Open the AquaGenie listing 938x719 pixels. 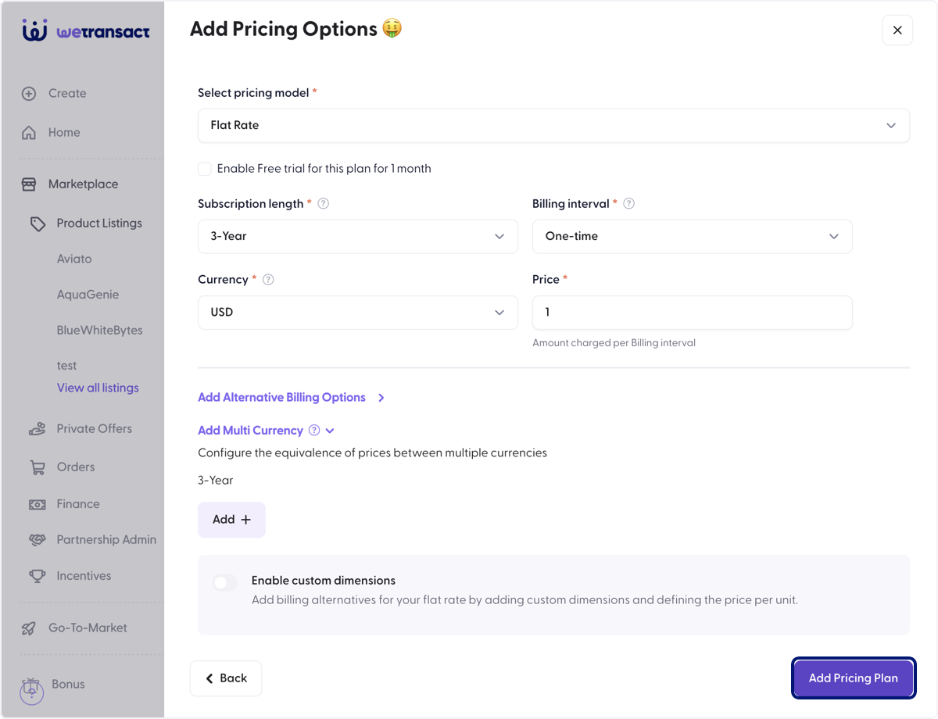coord(88,295)
